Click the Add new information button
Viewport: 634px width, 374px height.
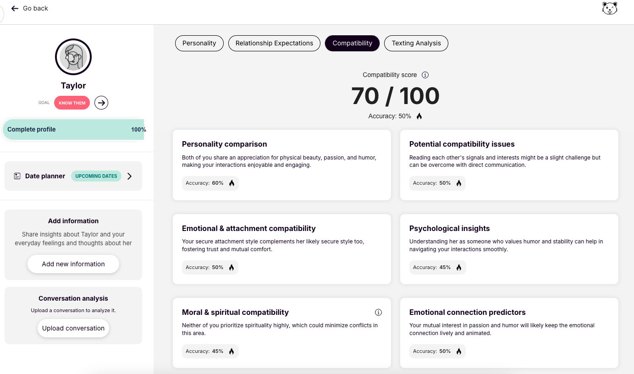(x=73, y=264)
